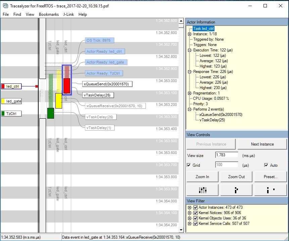Select the green TzCtrl actor legend label
Image resolution: width=289 pixels, height=241 pixels.
point(11,114)
